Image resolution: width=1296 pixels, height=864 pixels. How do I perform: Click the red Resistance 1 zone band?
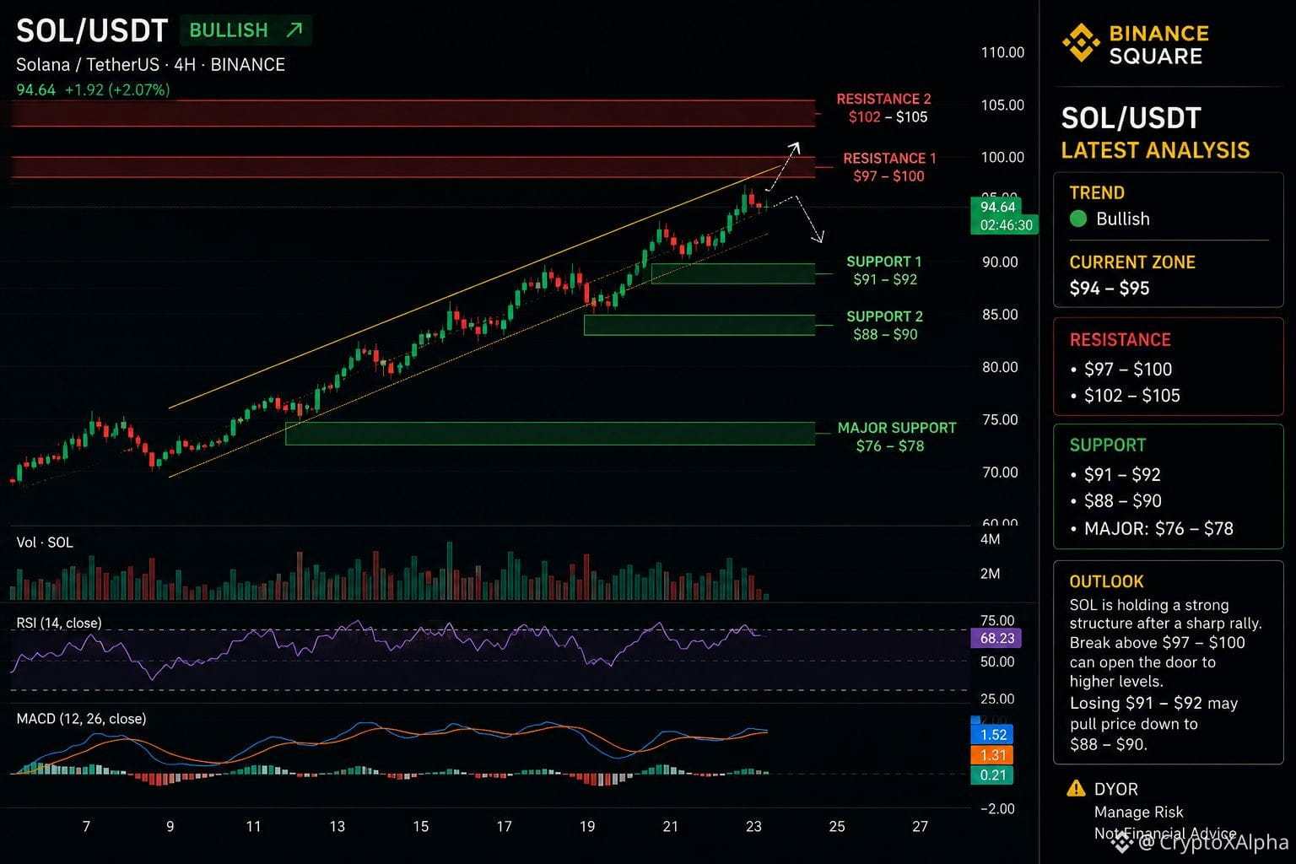[413, 167]
